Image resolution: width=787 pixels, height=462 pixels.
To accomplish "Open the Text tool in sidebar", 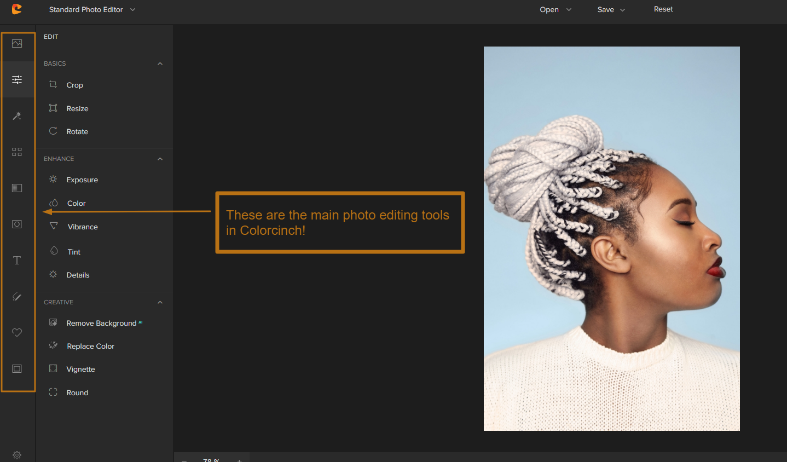I will [x=17, y=261].
